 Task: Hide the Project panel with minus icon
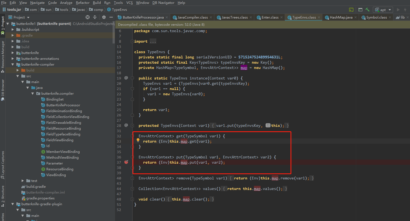coord(111,17)
